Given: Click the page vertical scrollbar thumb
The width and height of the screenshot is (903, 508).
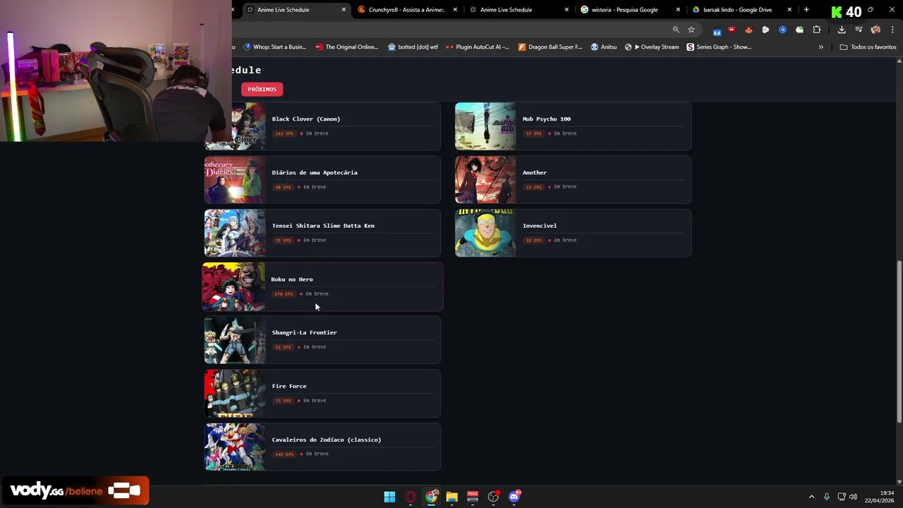Looking at the screenshot, I should pyautogui.click(x=899, y=342).
